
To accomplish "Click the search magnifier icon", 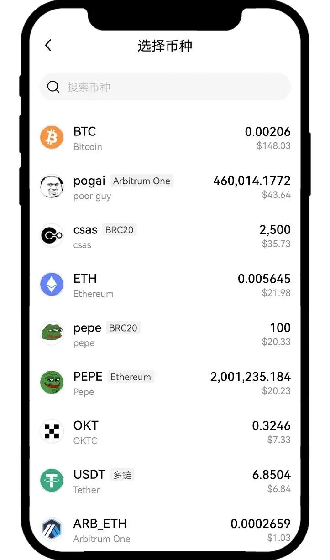I will pyautogui.click(x=53, y=87).
